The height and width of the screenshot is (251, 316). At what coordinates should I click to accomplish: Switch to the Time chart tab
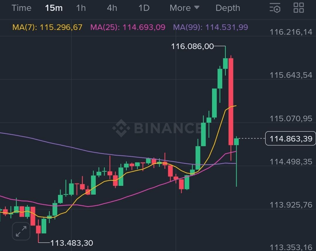click(21, 8)
